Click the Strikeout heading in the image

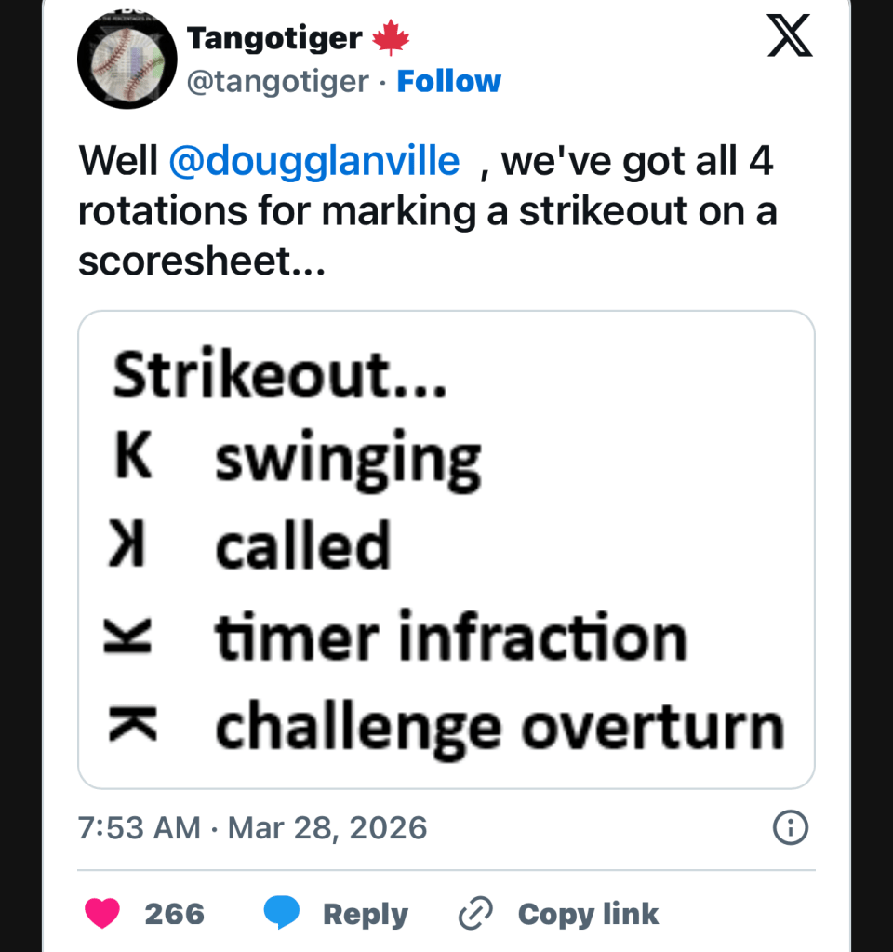tap(279, 376)
